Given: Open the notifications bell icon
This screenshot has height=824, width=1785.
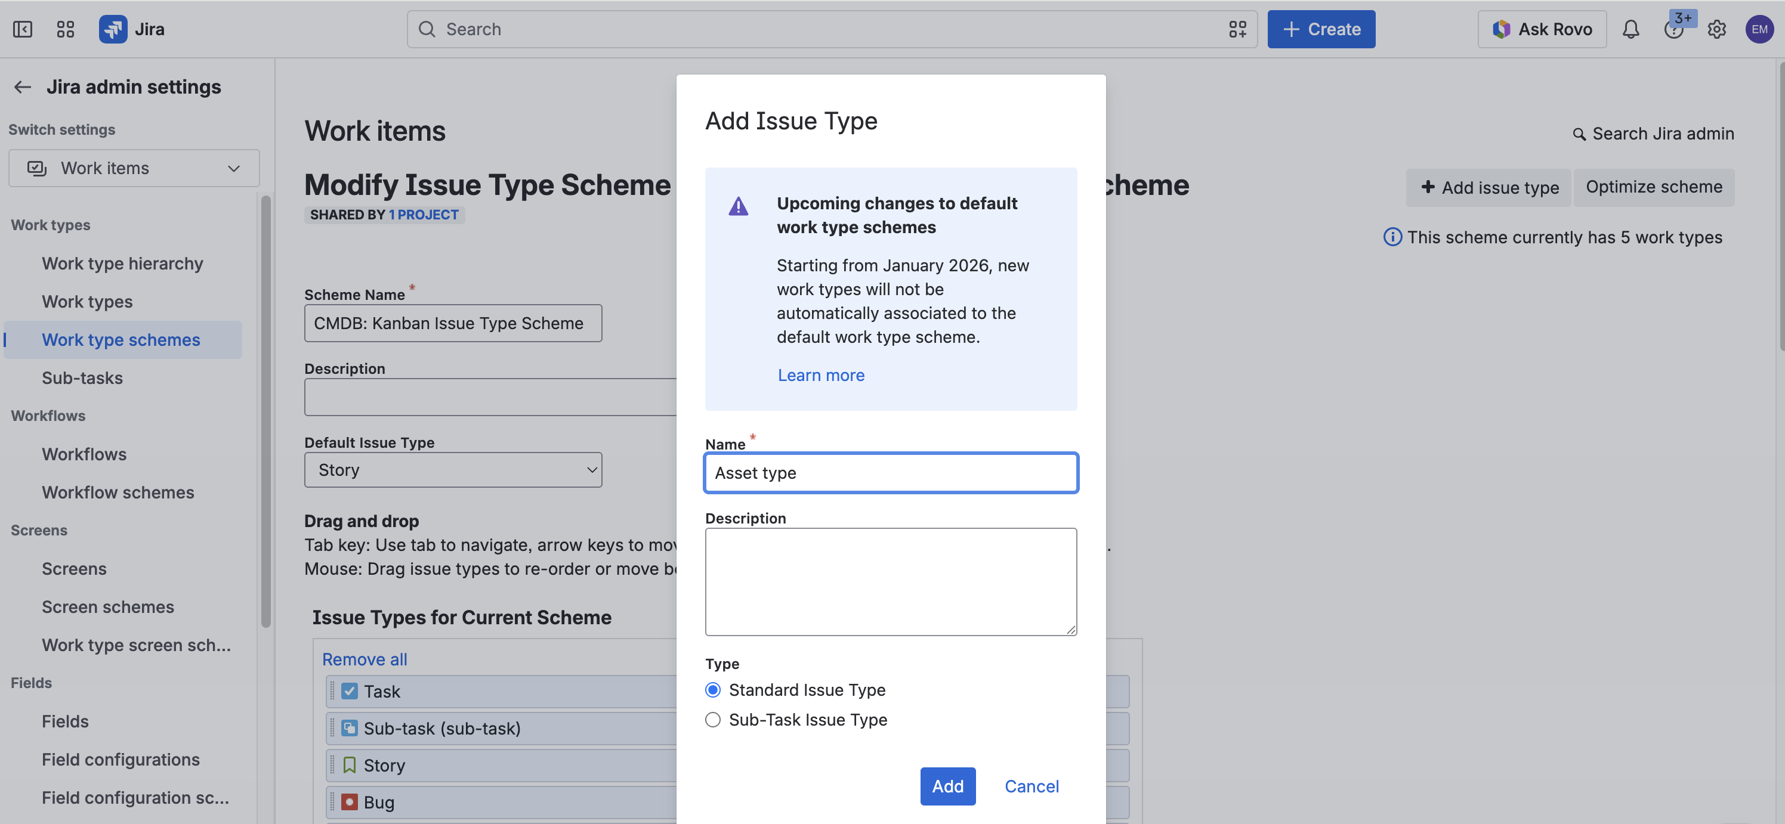Looking at the screenshot, I should click(x=1630, y=29).
